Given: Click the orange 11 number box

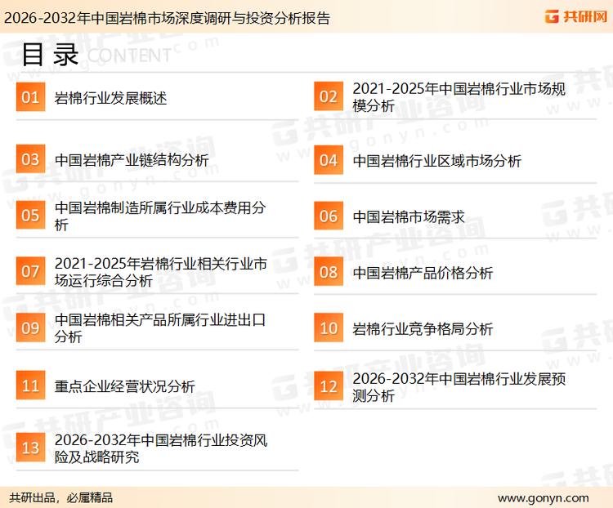Looking at the screenshot, I should (x=30, y=385).
